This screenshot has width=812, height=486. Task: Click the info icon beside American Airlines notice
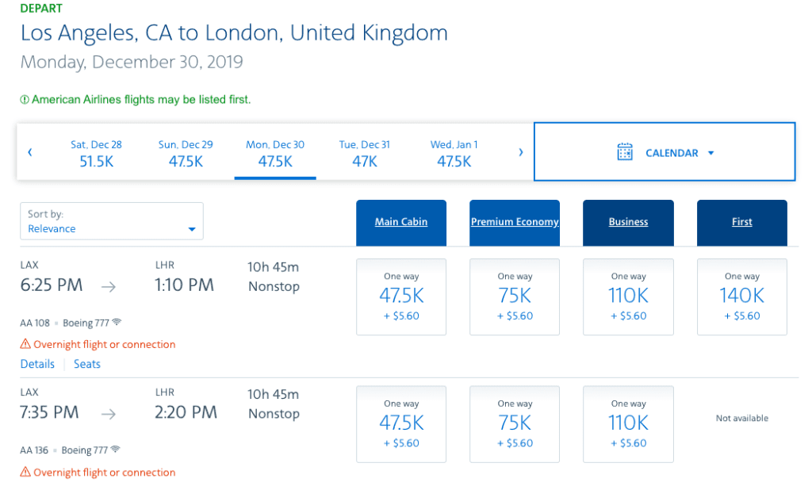point(25,100)
